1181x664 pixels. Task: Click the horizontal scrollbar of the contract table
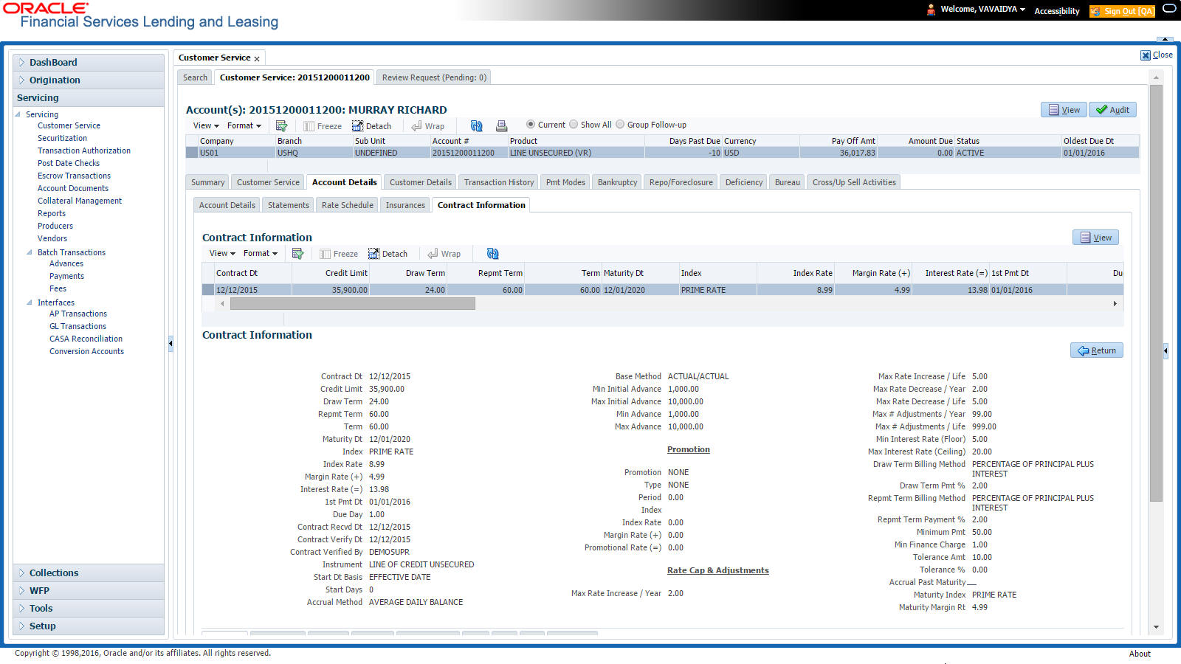[x=353, y=303]
